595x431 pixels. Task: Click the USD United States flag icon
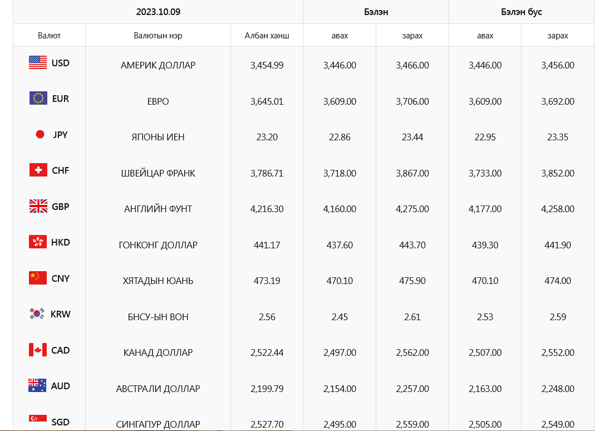pos(38,62)
